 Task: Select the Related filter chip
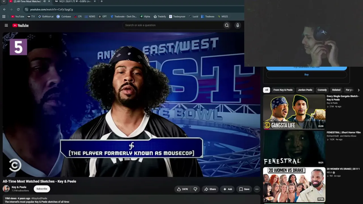pyautogui.click(x=336, y=90)
